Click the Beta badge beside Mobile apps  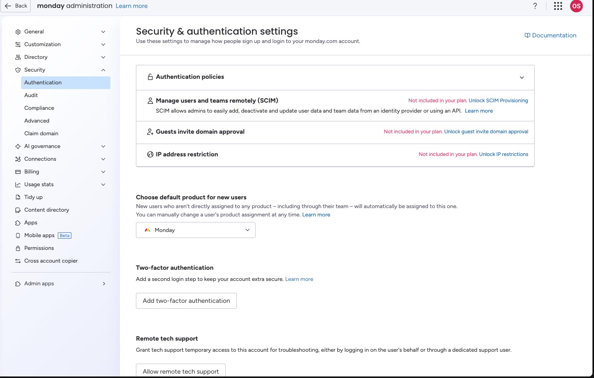tap(65, 236)
